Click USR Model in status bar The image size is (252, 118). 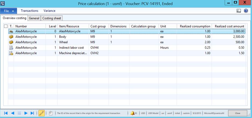153,113
